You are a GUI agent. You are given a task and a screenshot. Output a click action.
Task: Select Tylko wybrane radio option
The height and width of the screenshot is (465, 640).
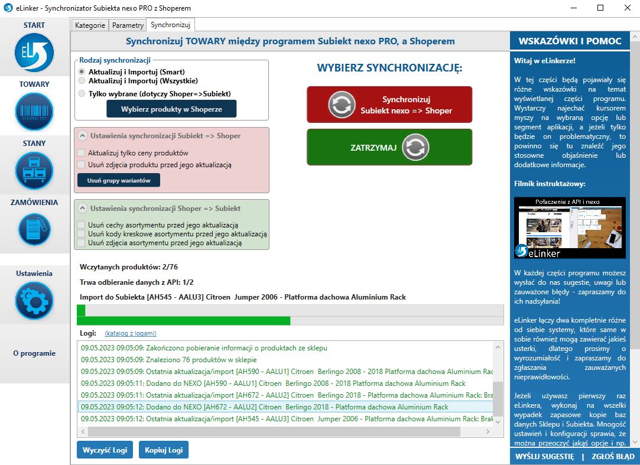click(82, 93)
